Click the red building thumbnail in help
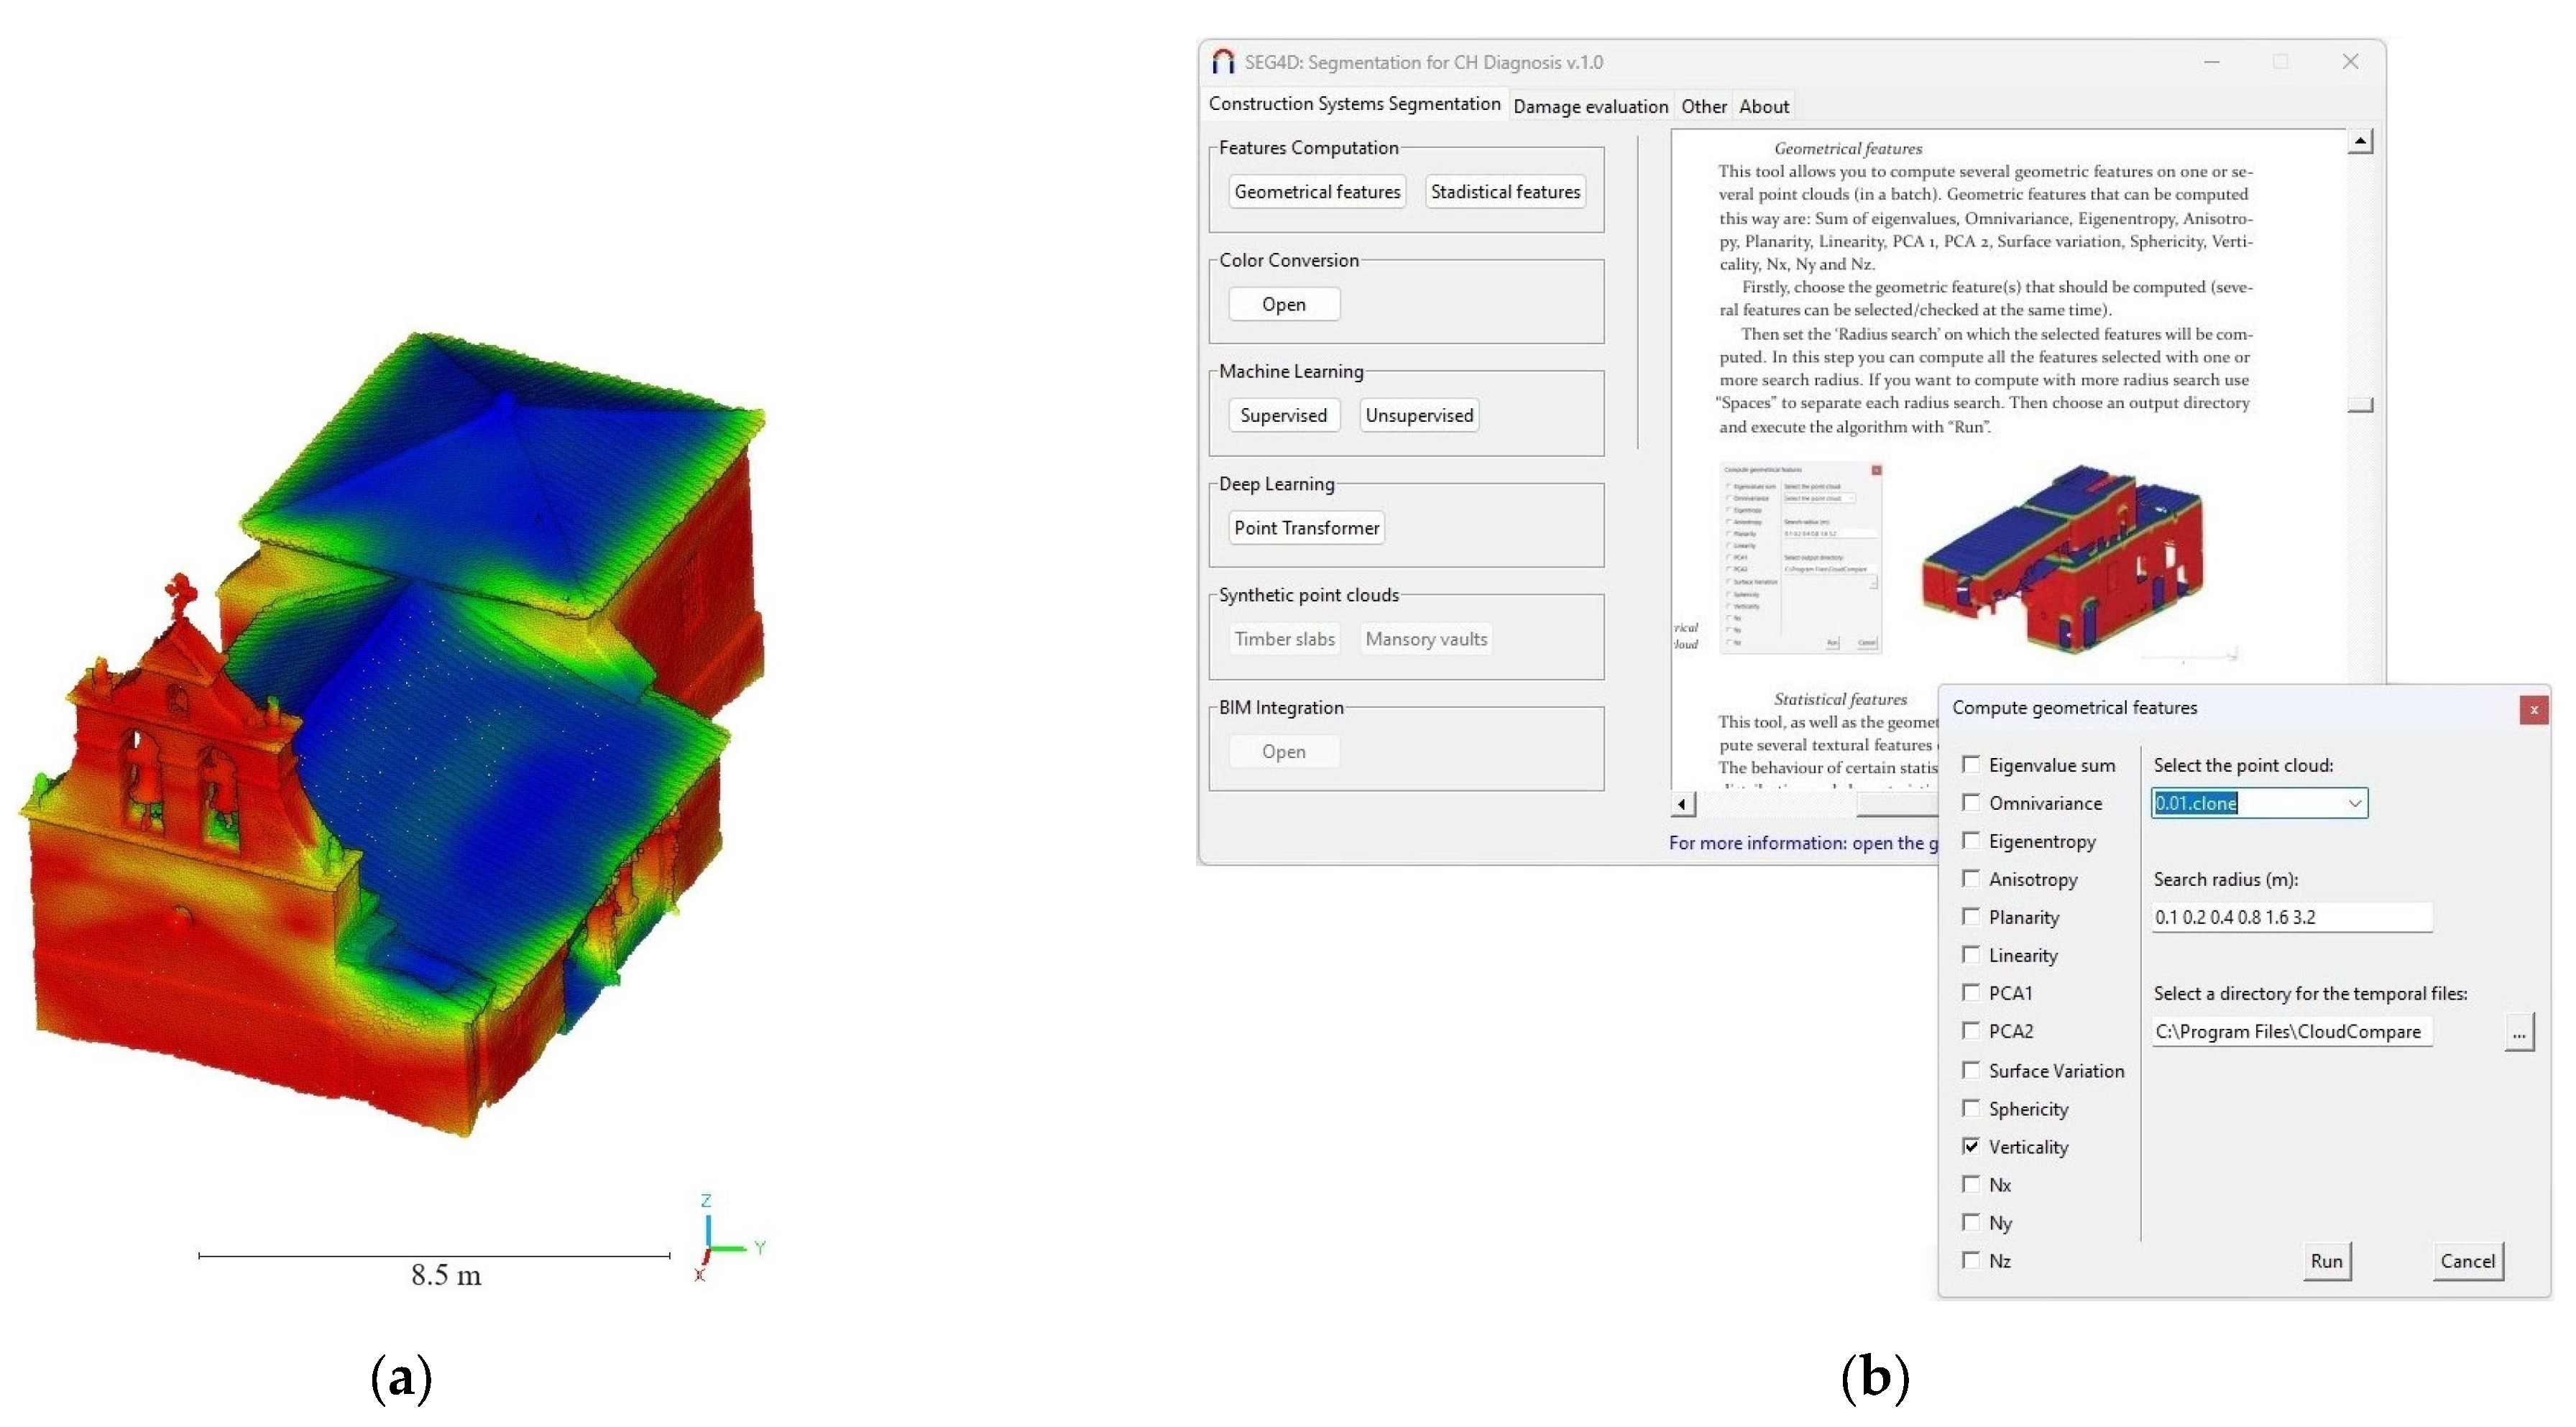The height and width of the screenshot is (1427, 2576). tap(2062, 560)
